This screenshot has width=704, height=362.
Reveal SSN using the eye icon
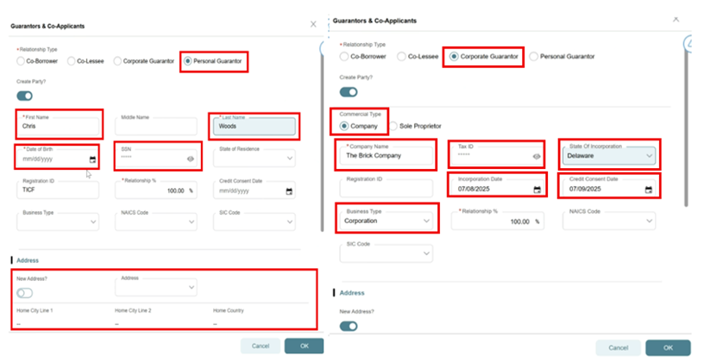190,159
